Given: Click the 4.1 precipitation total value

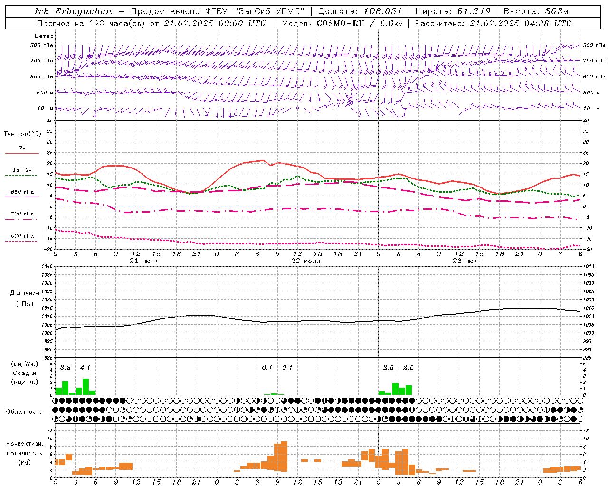Looking at the screenshot, I should point(85,367).
